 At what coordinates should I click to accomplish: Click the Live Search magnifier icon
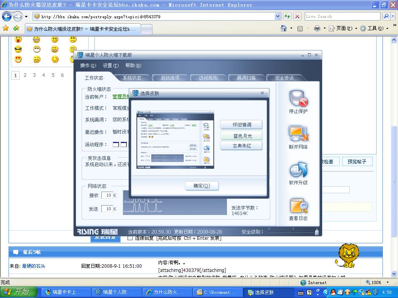386,16
